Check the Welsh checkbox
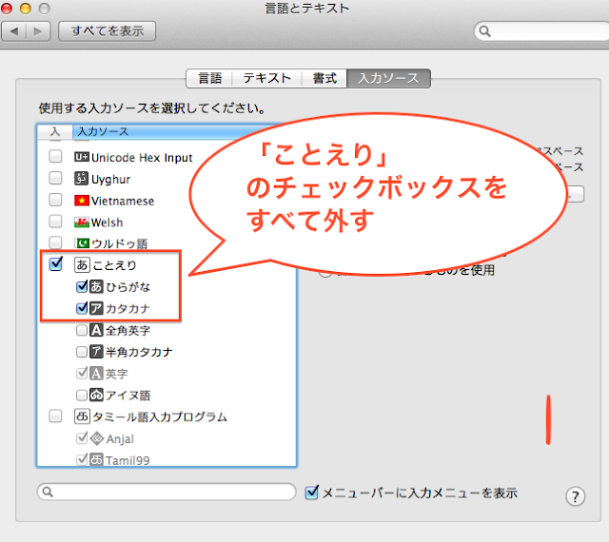The width and height of the screenshot is (609, 542). [55, 222]
